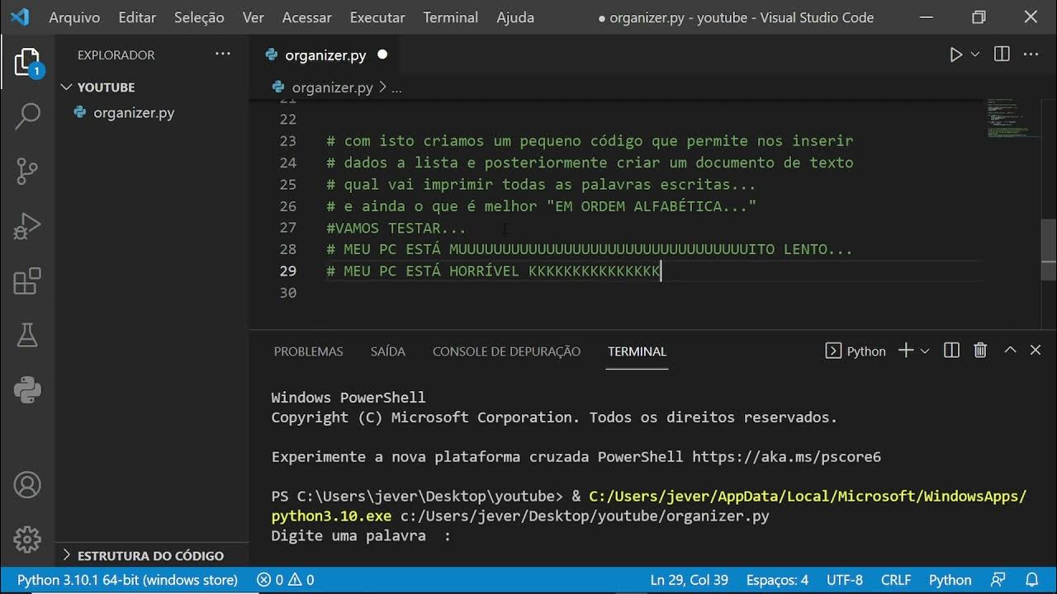Click the Run Python File play button
This screenshot has height=594, width=1057.
coord(955,55)
